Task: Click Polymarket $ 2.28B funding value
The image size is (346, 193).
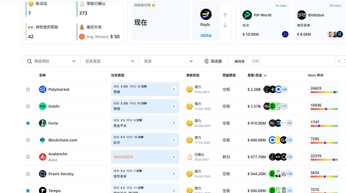Action: coord(254,89)
